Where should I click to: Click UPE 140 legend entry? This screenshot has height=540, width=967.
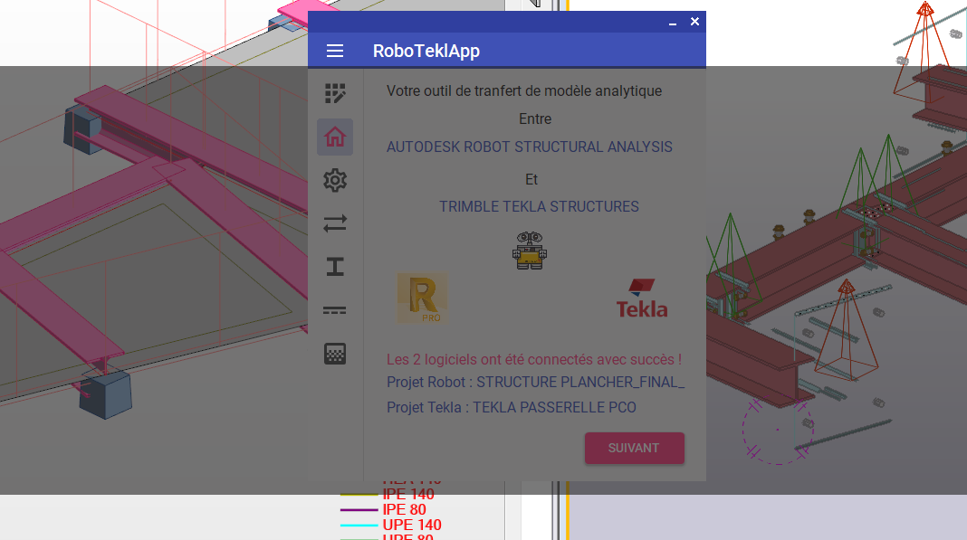coord(412,525)
